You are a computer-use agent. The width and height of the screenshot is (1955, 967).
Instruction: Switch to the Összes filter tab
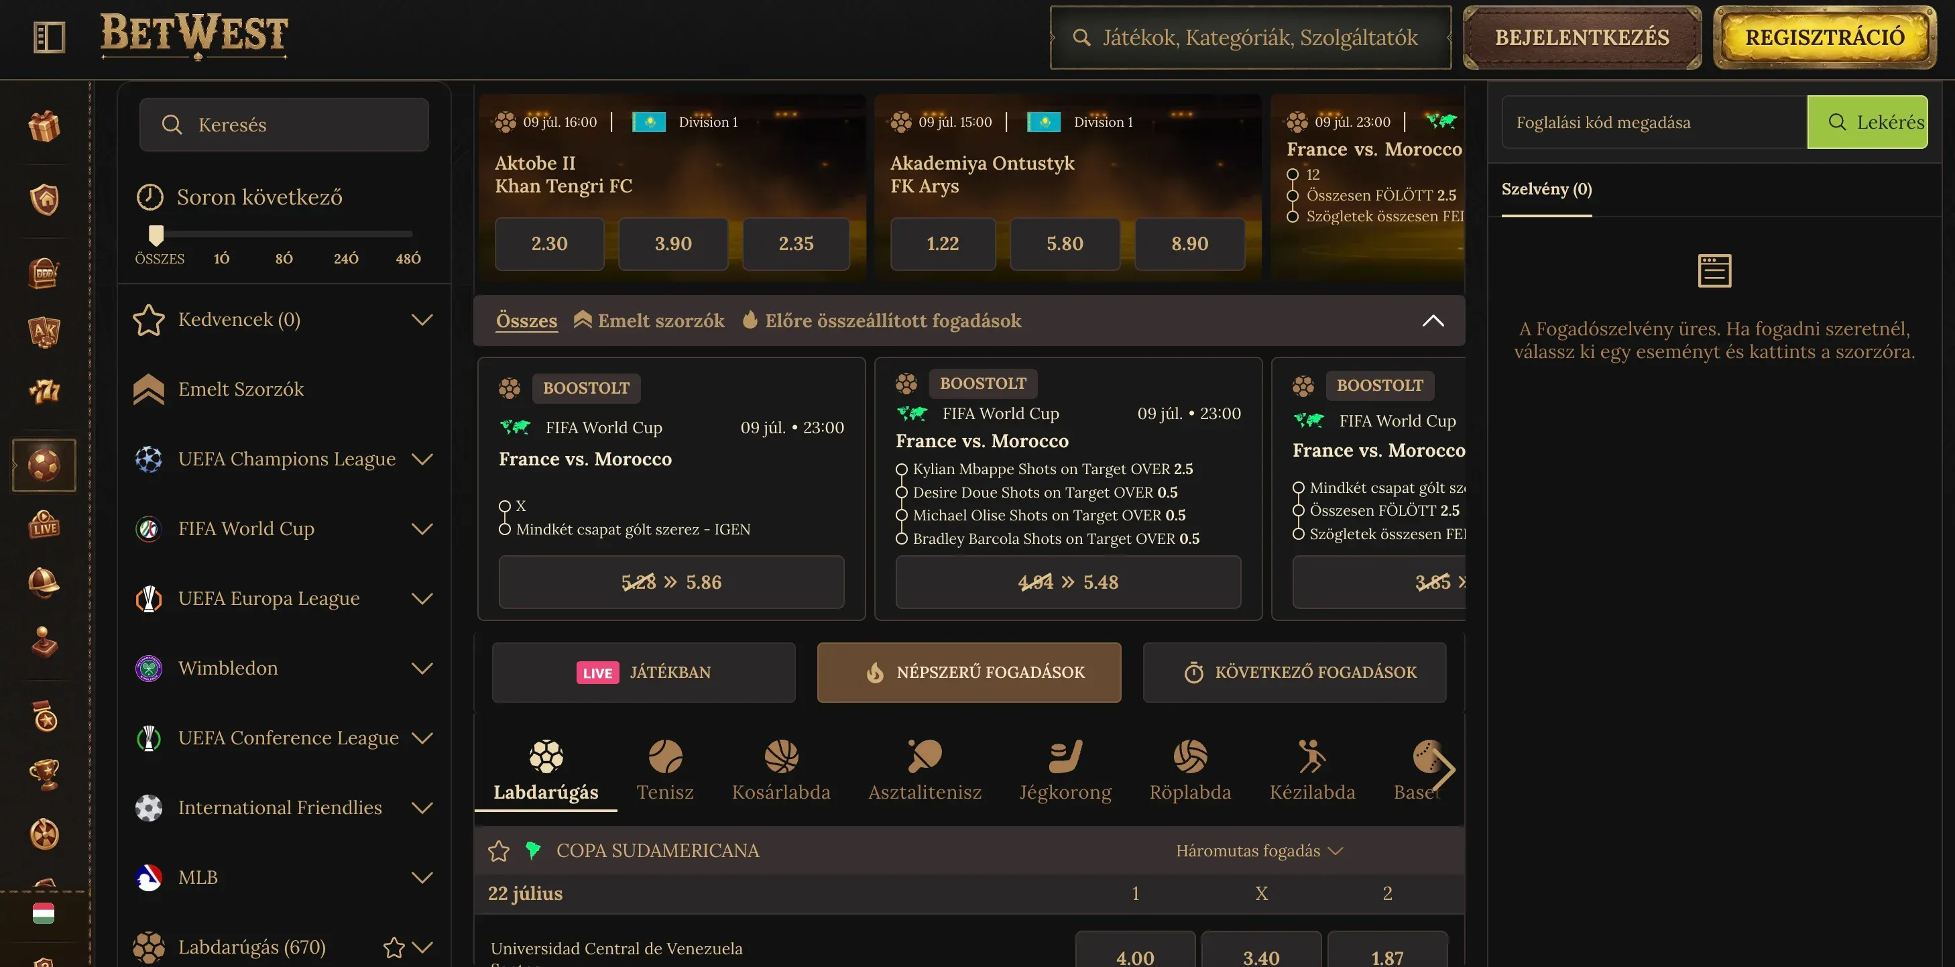pos(526,321)
